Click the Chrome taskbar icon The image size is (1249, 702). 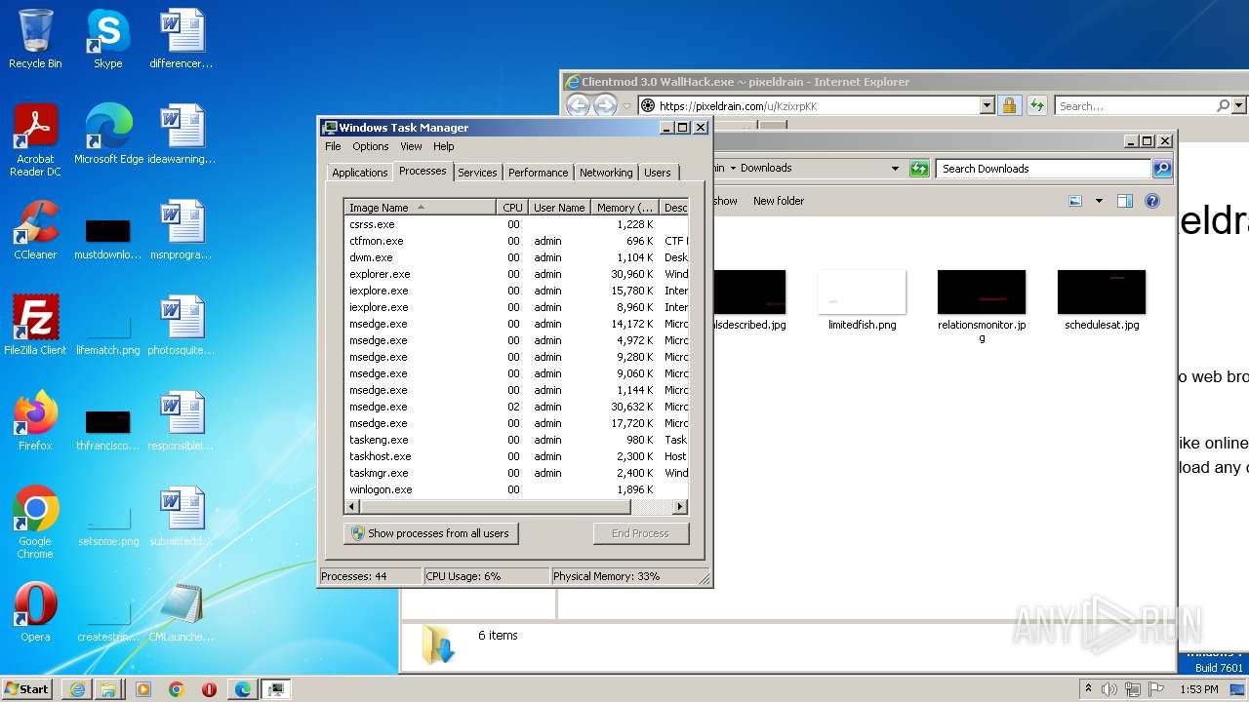176,689
